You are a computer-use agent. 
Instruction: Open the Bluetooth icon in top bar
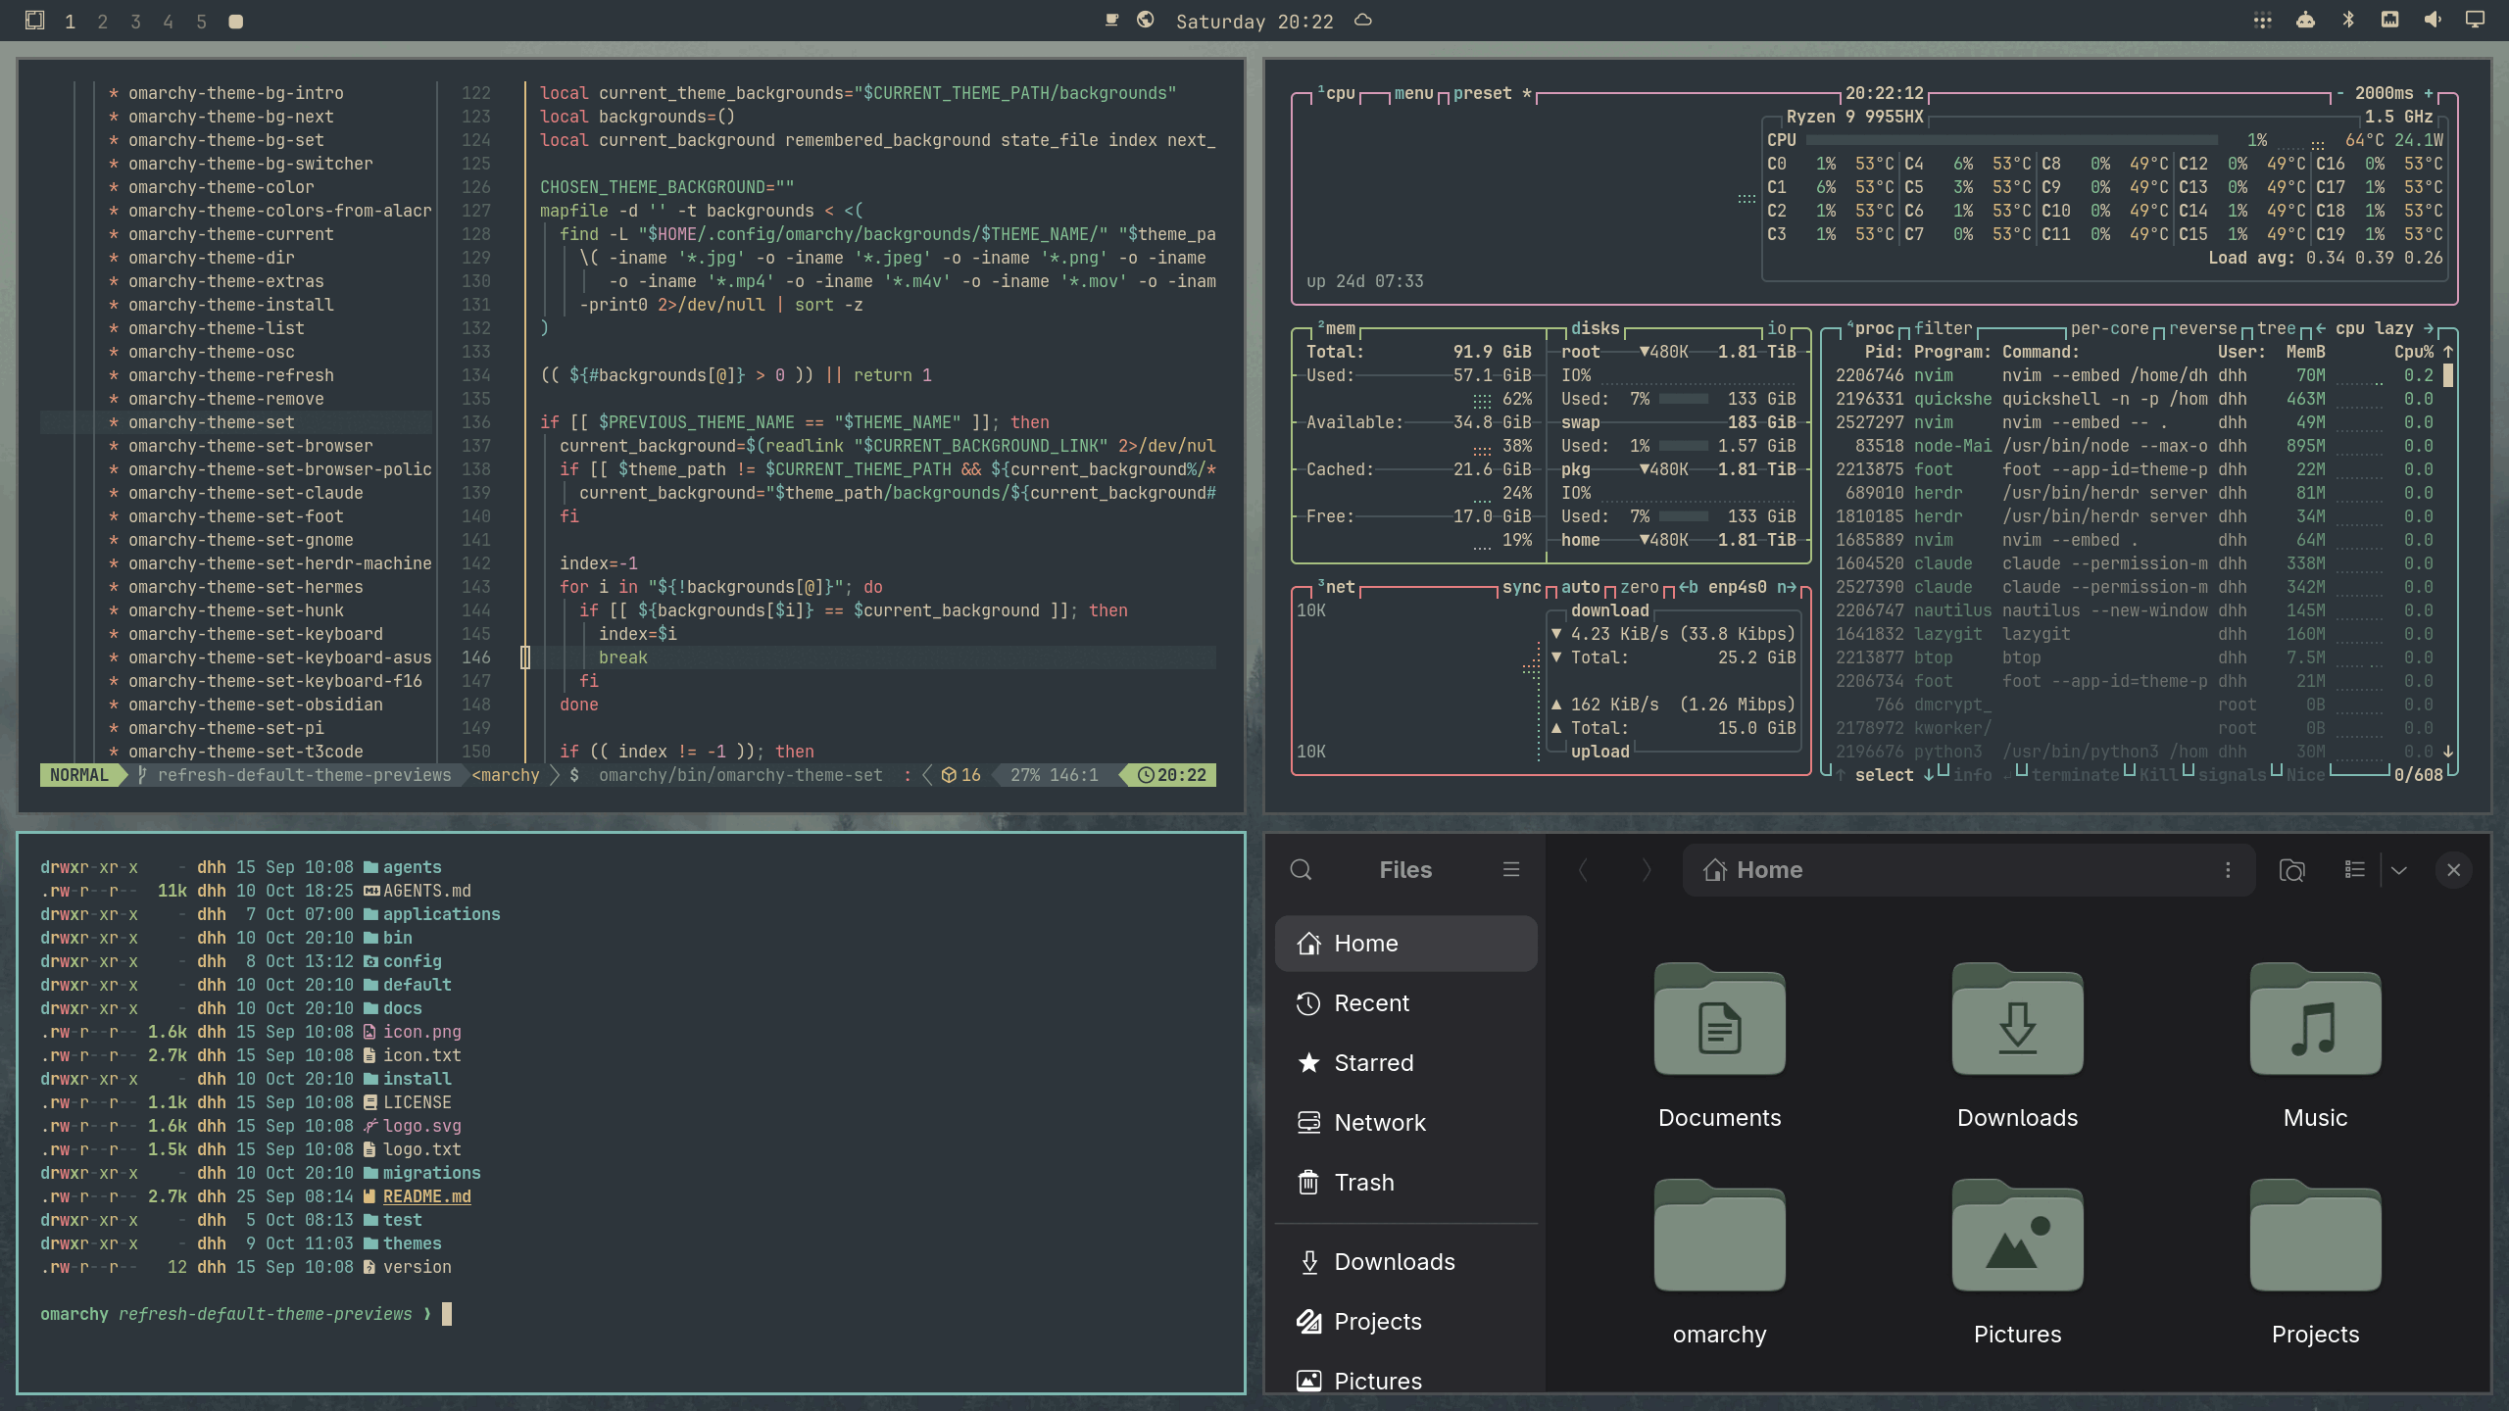[x=2348, y=20]
